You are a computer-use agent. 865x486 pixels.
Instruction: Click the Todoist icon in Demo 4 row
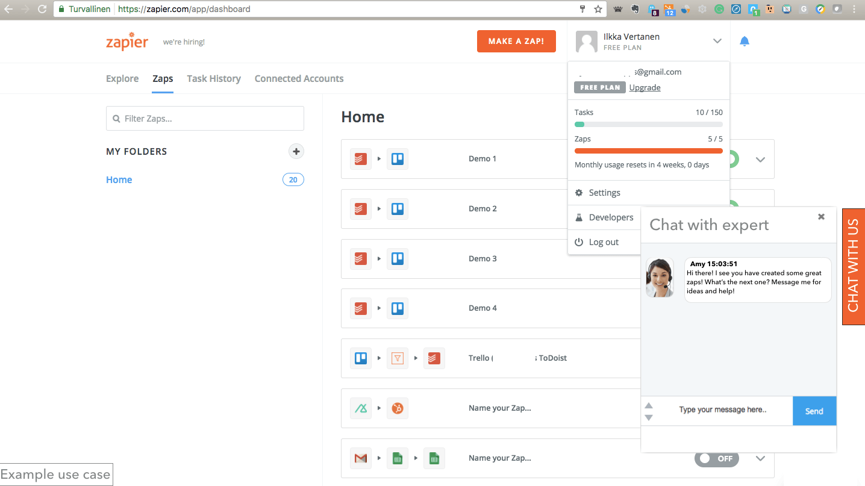click(360, 308)
